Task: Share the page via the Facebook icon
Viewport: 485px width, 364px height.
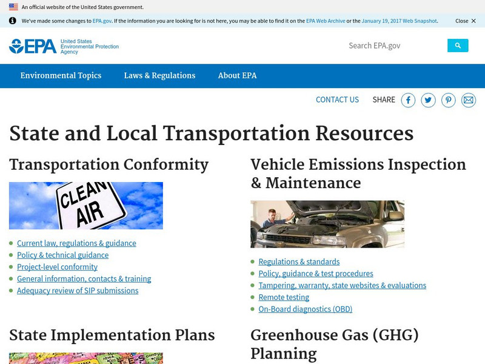Action: pyautogui.click(x=409, y=99)
